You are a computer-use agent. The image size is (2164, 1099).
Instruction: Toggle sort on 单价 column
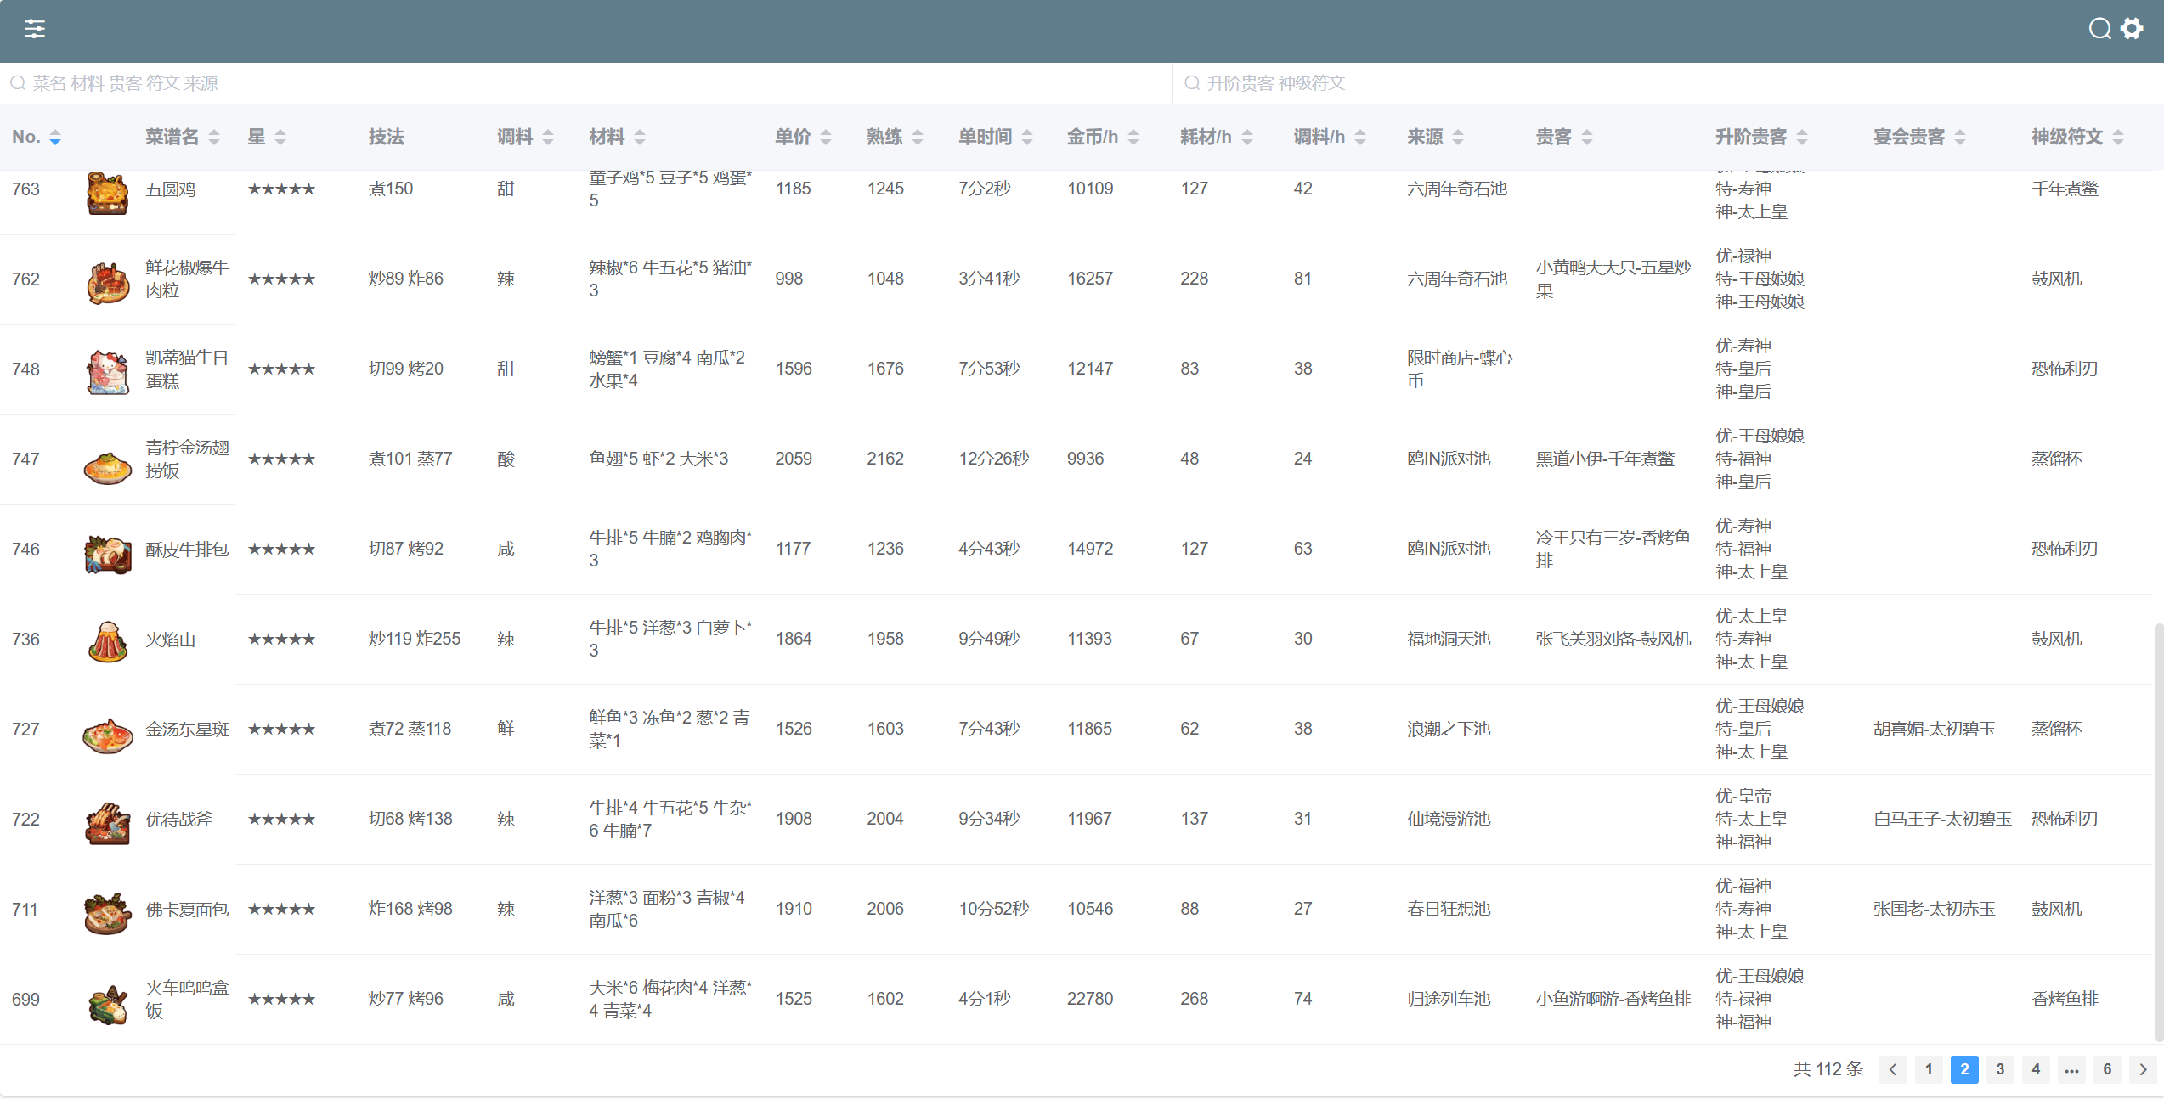pyautogui.click(x=825, y=138)
